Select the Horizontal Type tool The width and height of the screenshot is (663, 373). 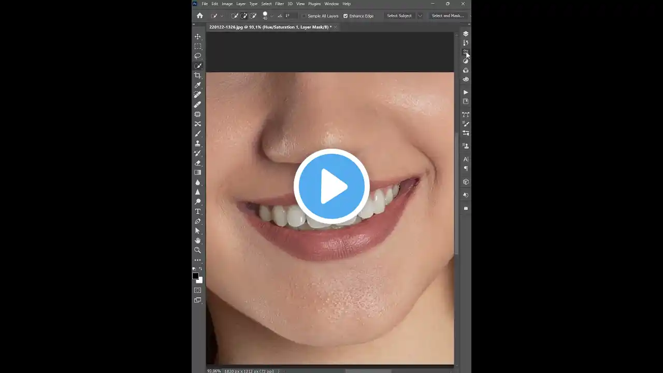click(197, 211)
